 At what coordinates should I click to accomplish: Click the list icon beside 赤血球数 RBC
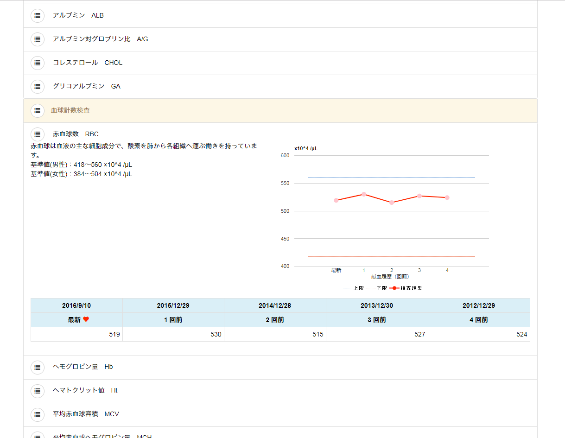tap(38, 134)
